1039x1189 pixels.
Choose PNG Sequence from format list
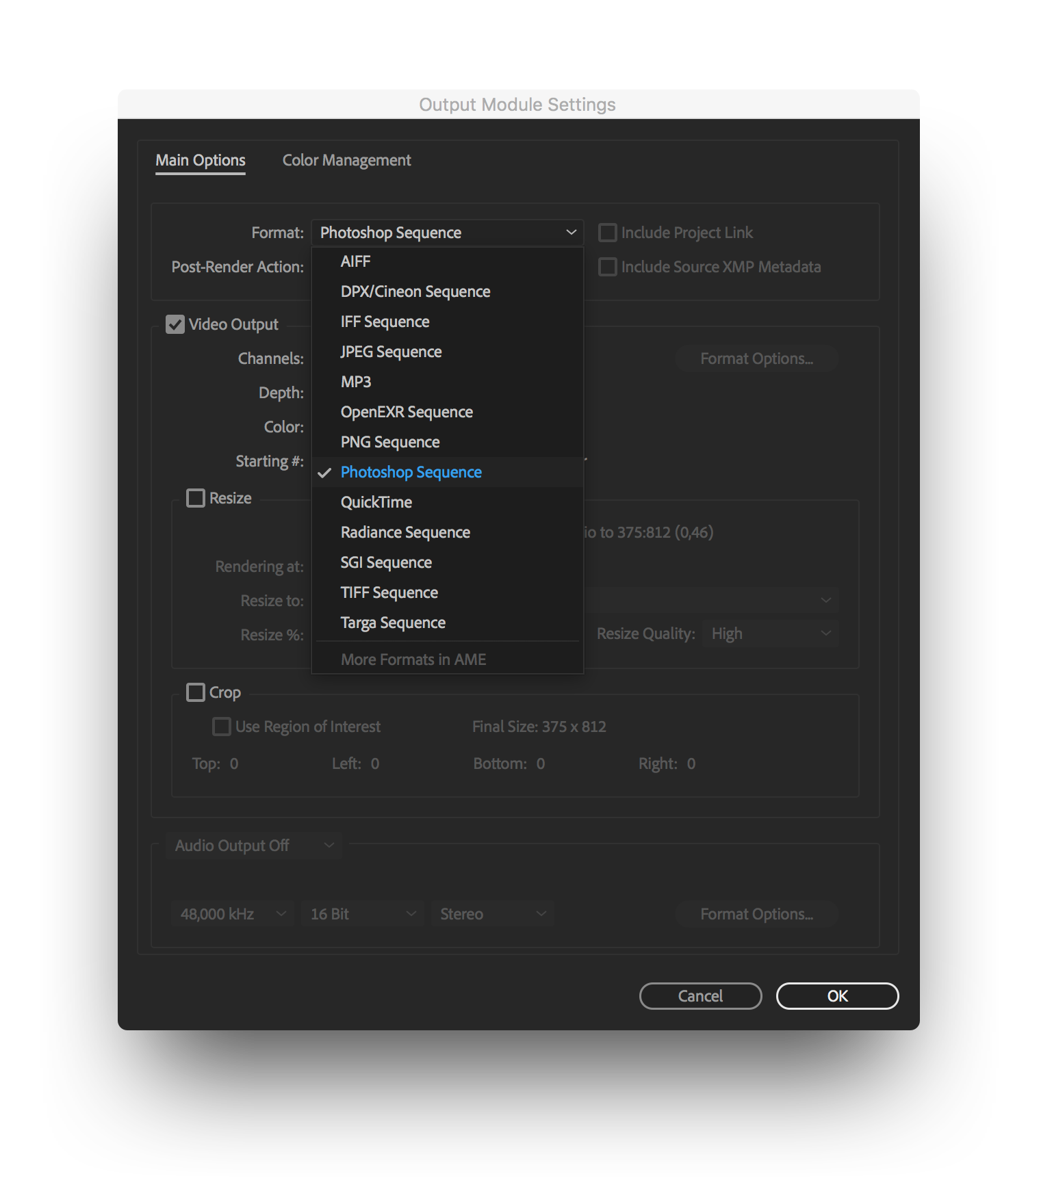pyautogui.click(x=448, y=442)
